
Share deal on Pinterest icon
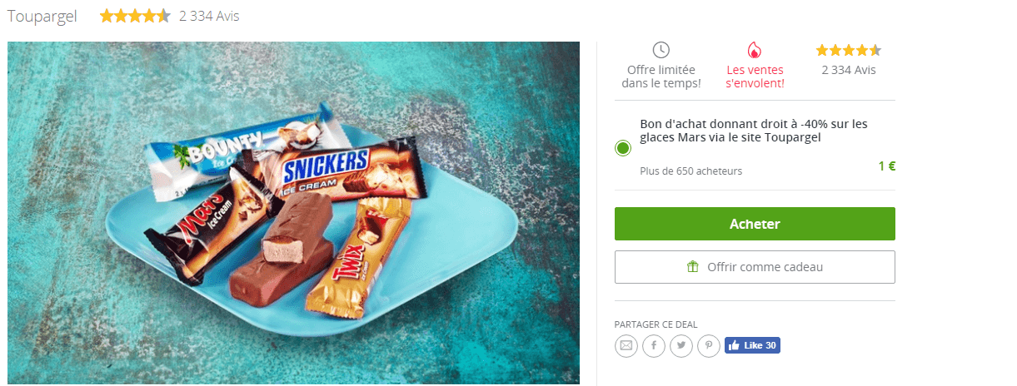[709, 345]
